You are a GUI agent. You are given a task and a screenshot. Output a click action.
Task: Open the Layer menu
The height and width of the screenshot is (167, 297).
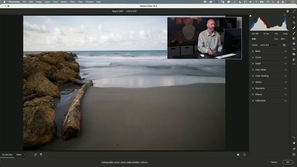coord(47,2)
